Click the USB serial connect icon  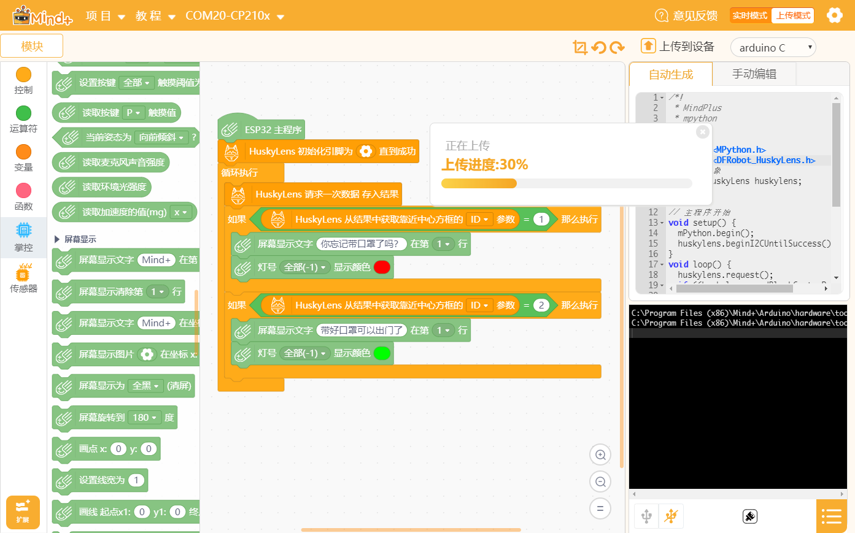tap(646, 516)
